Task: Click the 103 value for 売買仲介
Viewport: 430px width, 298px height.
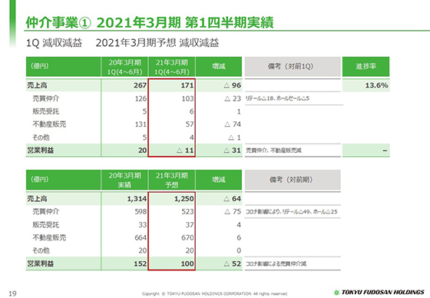Action: pyautogui.click(x=187, y=98)
